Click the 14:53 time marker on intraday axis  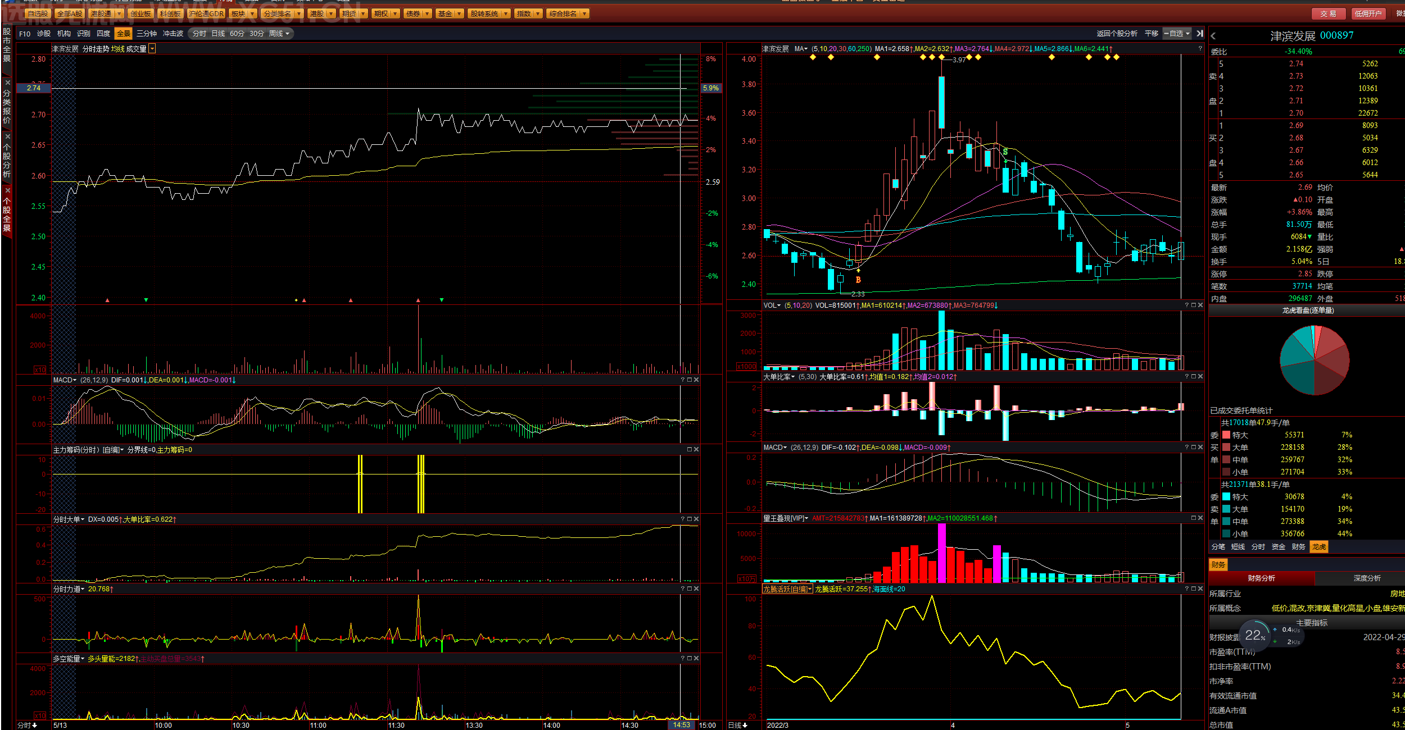click(682, 725)
